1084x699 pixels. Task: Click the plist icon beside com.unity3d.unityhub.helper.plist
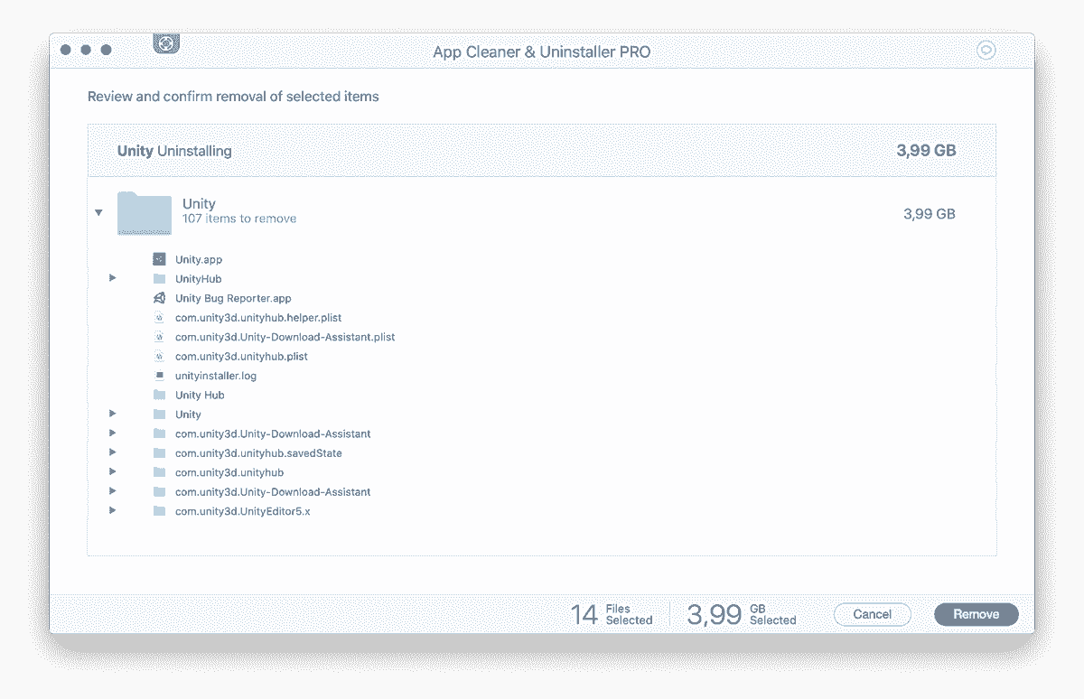(x=161, y=317)
